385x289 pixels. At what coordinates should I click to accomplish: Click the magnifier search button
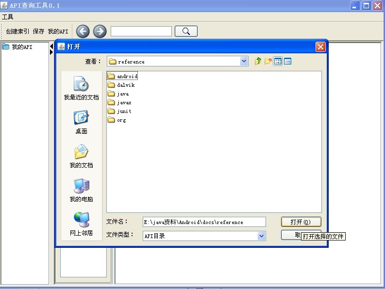(x=186, y=31)
